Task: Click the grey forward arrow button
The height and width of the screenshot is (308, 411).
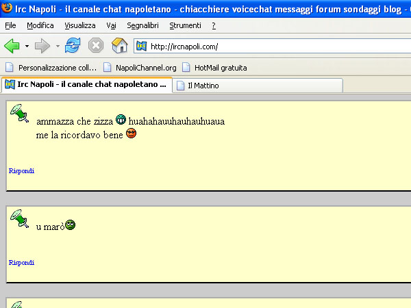Action: tap(42, 46)
